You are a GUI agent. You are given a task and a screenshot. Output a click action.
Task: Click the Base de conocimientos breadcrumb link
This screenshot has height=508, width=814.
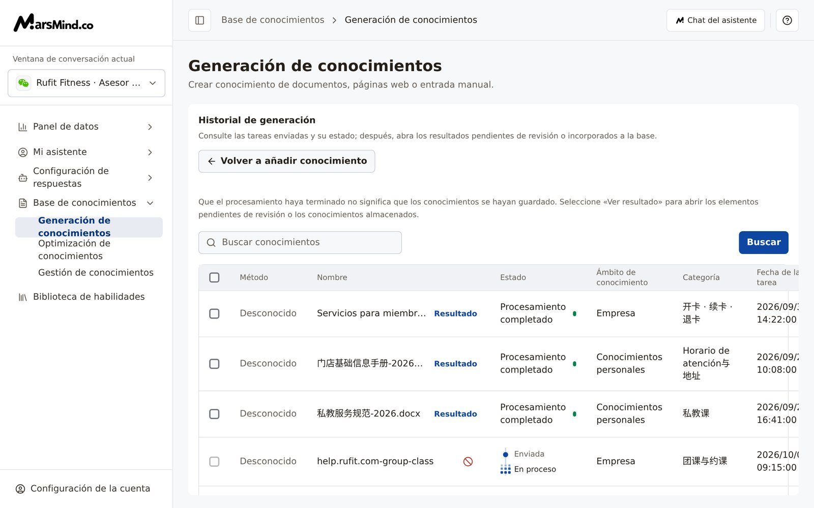pyautogui.click(x=273, y=20)
